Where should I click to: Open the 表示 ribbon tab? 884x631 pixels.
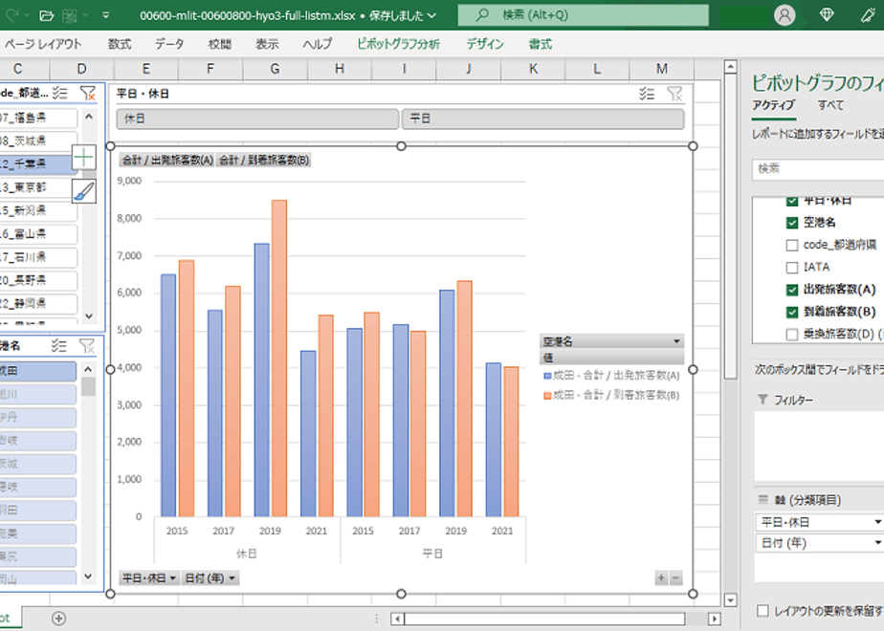(267, 44)
